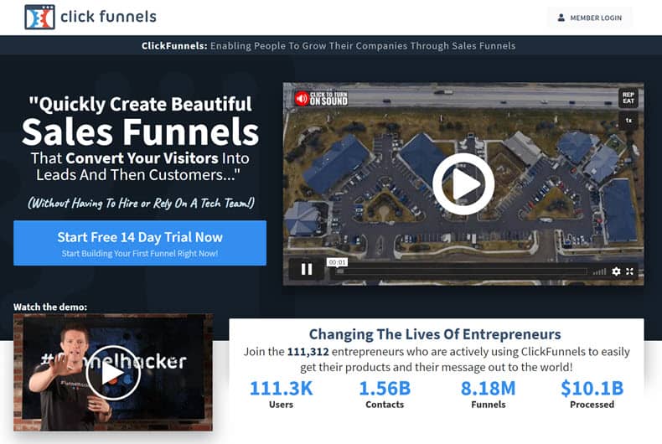Click the $10.1B Processed statistic
662x444 pixels.
click(x=592, y=395)
